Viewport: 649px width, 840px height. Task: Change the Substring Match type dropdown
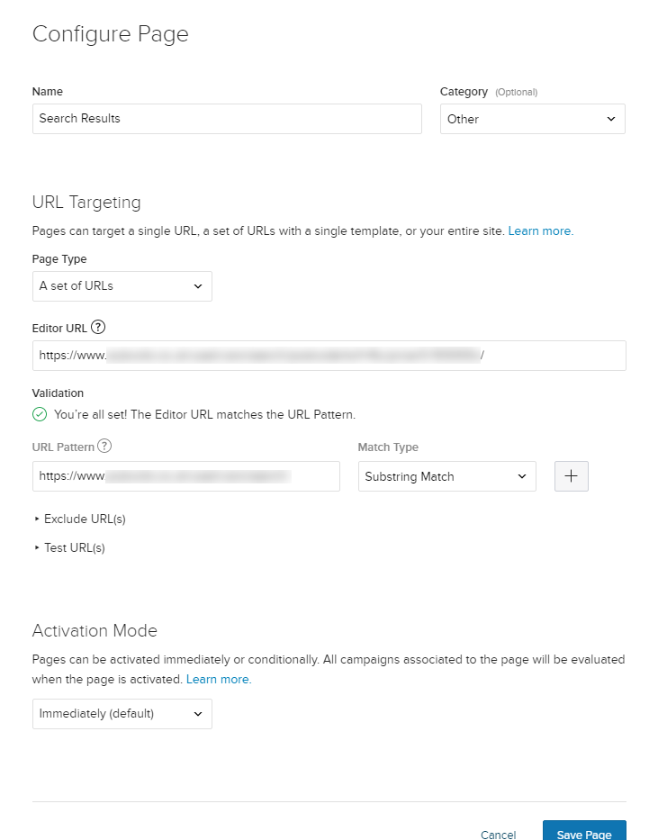pos(446,476)
